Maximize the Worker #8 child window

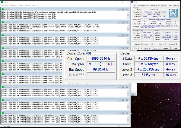(123, 113)
